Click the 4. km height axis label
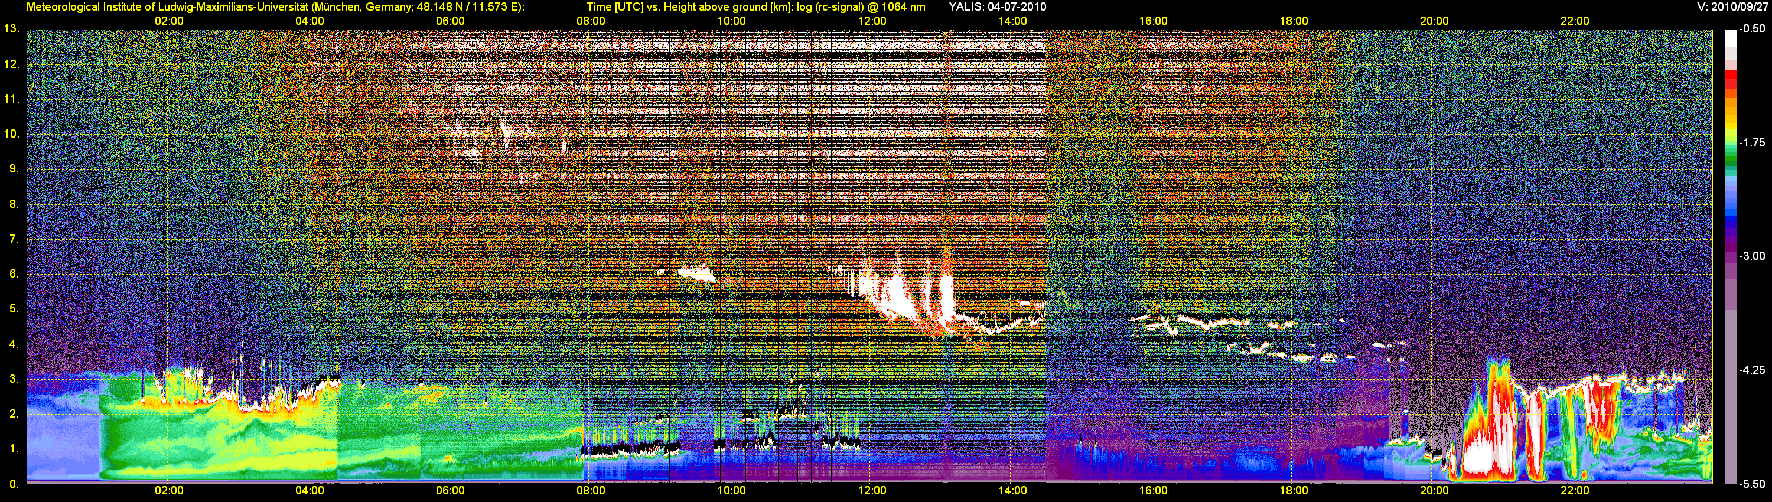 click(x=14, y=344)
